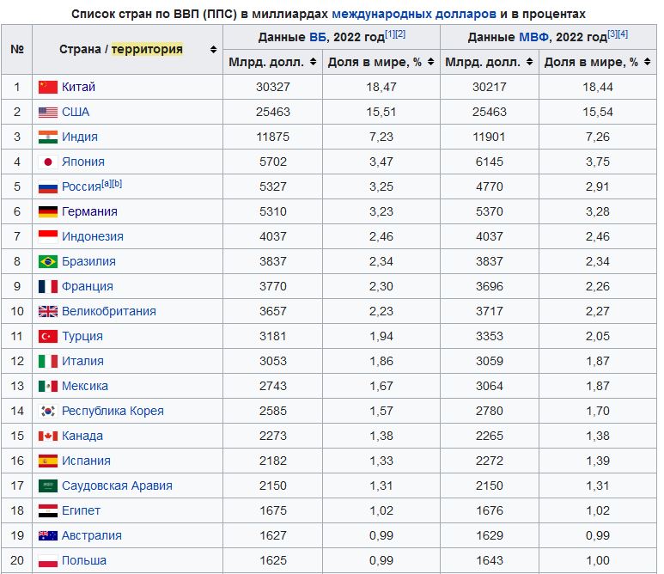The height and width of the screenshot is (574, 664).
Task: Sort by World Bank Доля в мире column
Action: (x=429, y=62)
